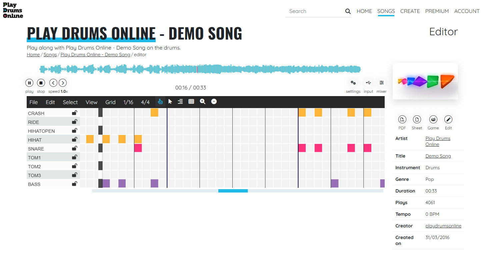Select the hand draw tool in editor toolbar
Viewport: 482px width, 256px height.
pos(160,102)
